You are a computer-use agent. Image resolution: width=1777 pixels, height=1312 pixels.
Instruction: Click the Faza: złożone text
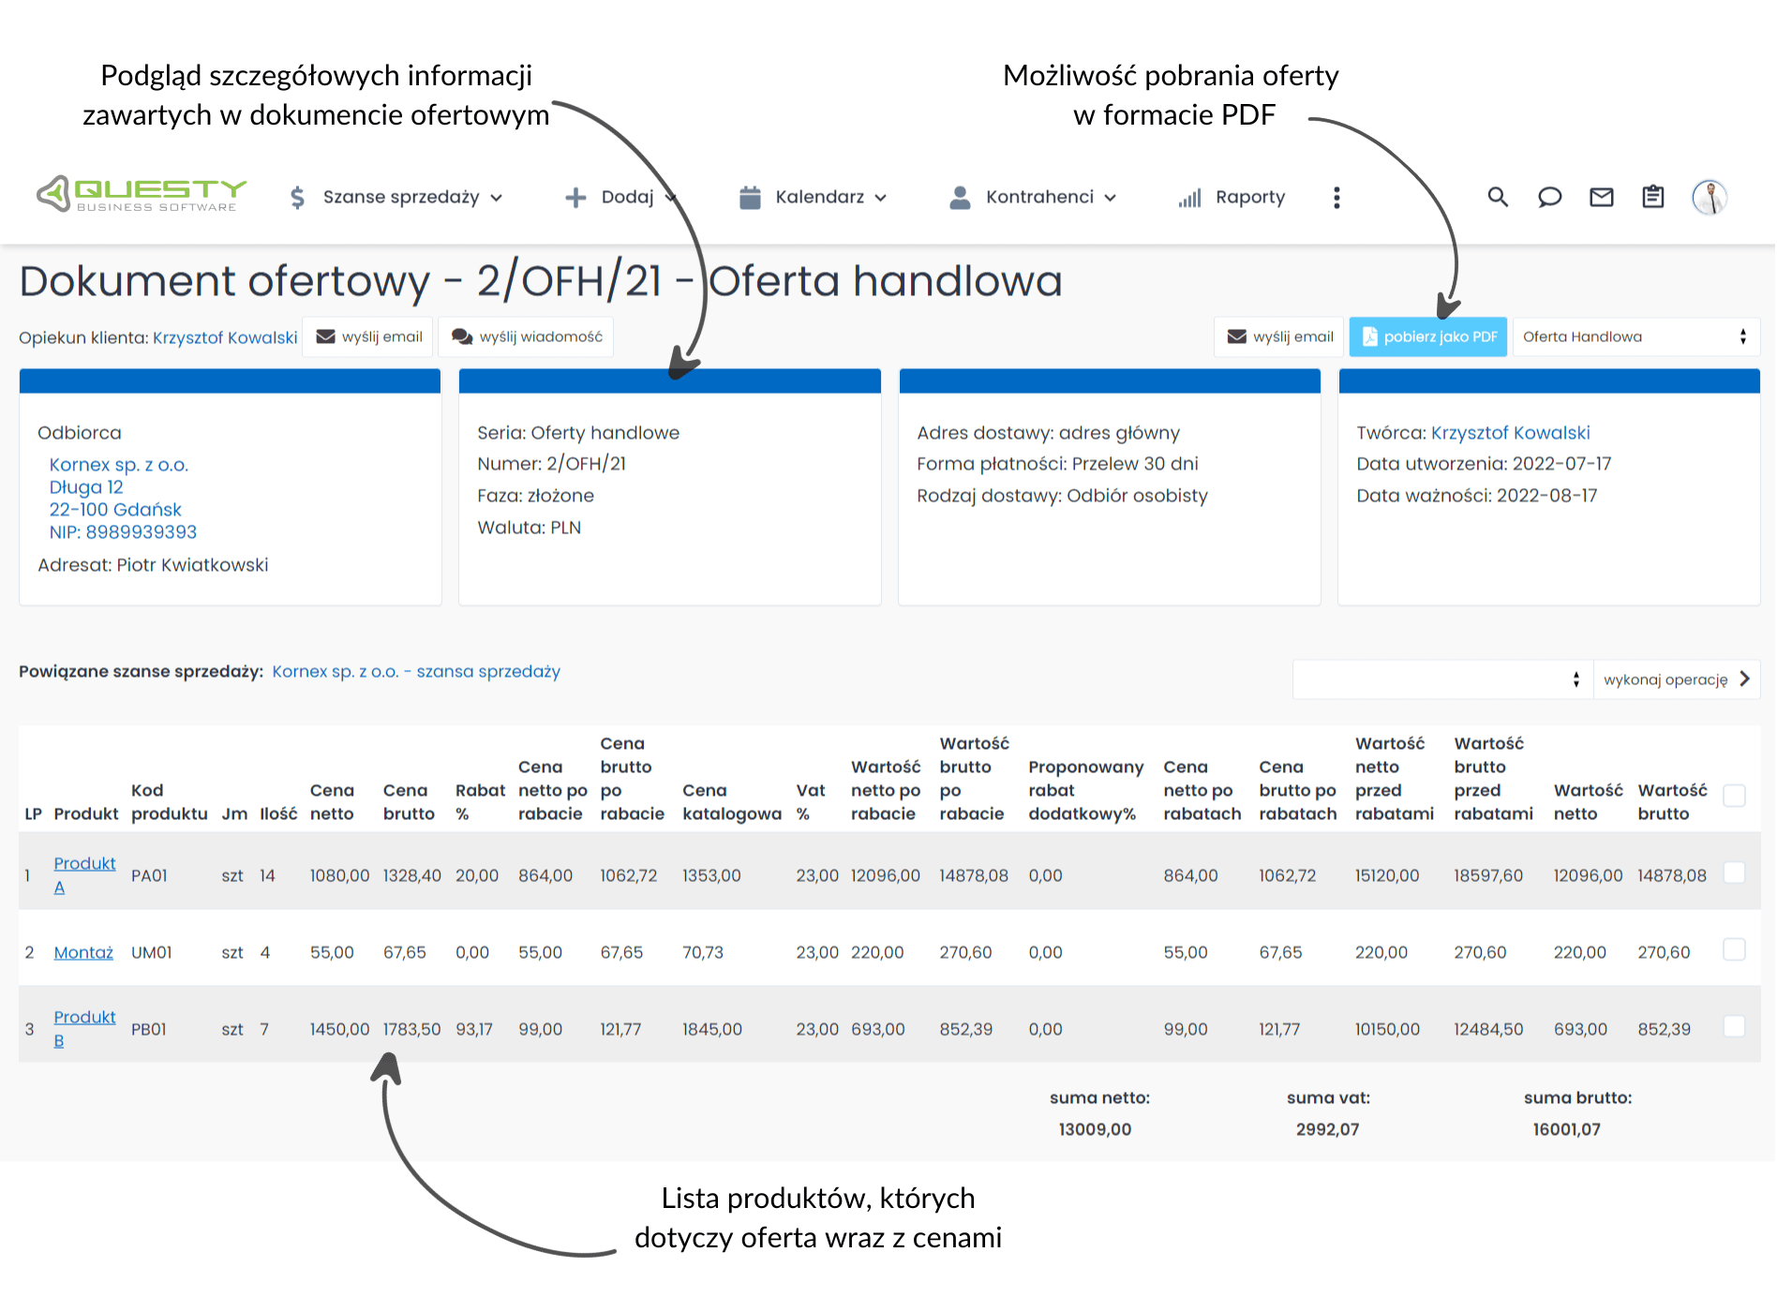click(x=535, y=496)
